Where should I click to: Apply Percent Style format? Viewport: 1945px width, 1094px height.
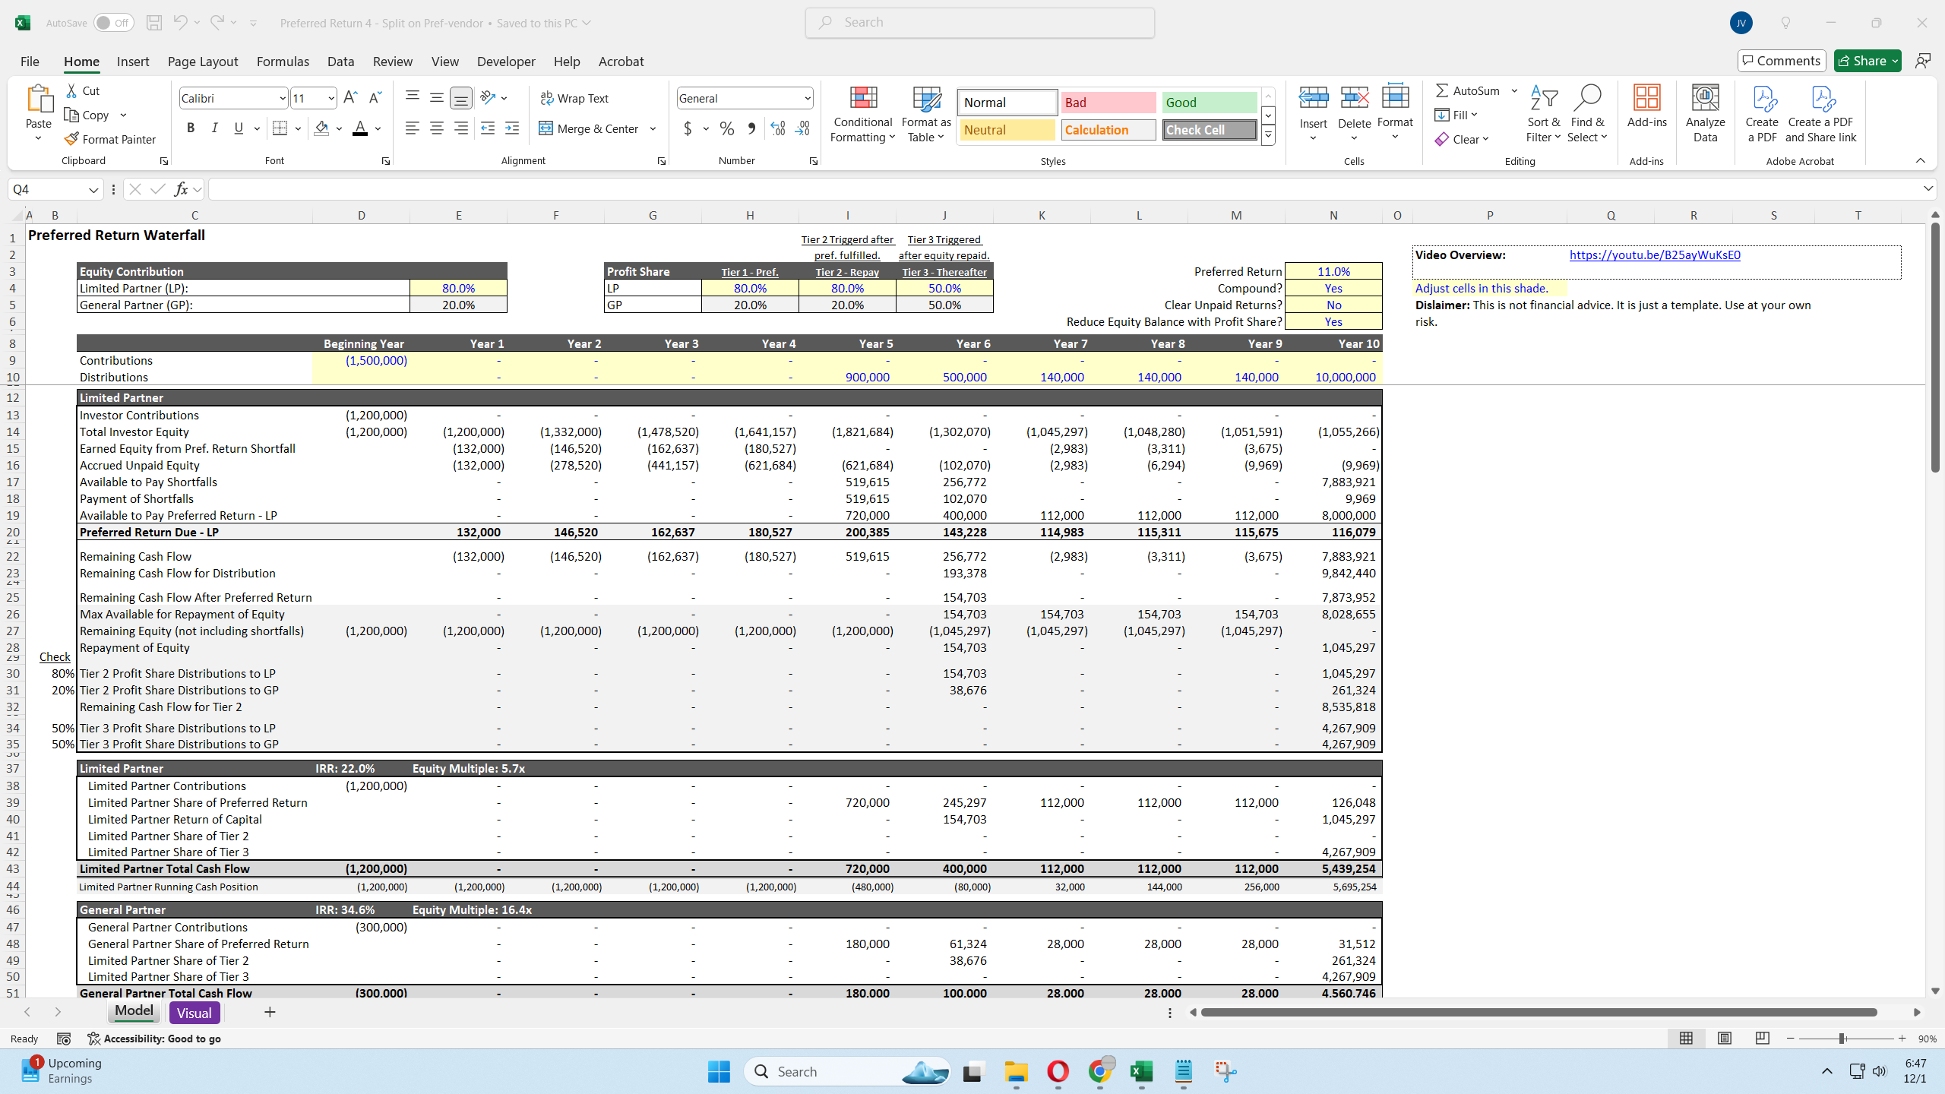[x=727, y=128]
